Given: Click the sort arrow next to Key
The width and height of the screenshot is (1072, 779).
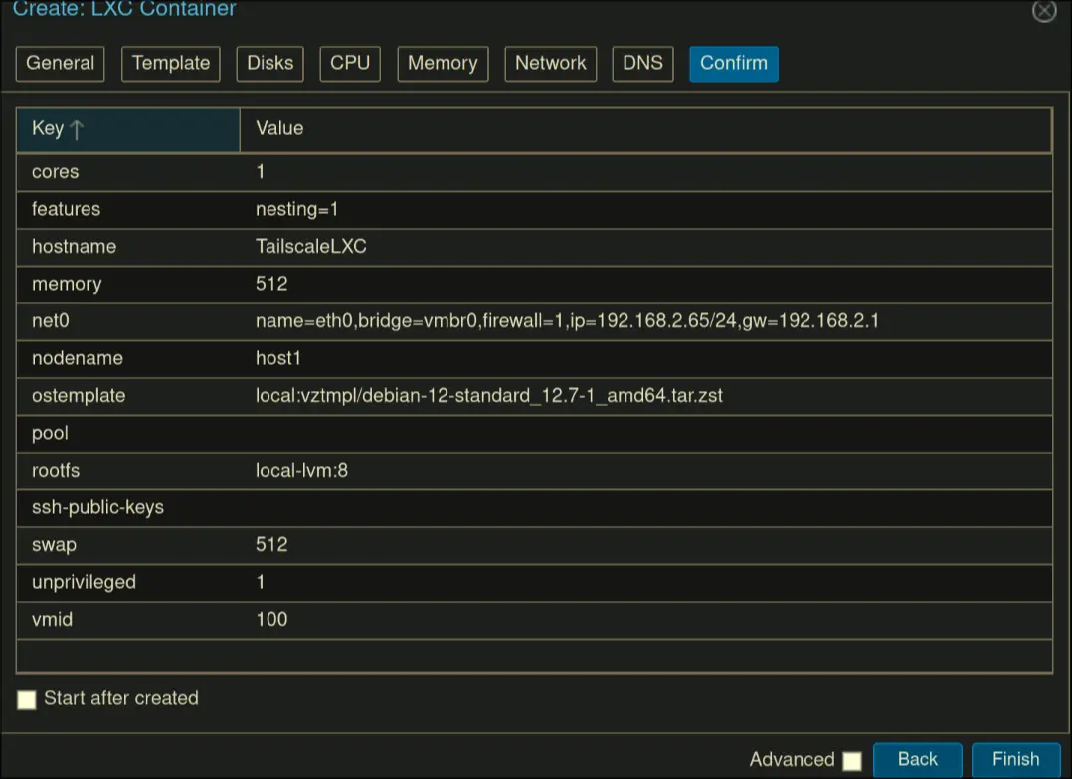Looking at the screenshot, I should tap(77, 129).
